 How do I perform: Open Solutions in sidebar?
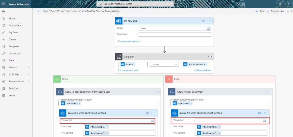tap(14, 89)
